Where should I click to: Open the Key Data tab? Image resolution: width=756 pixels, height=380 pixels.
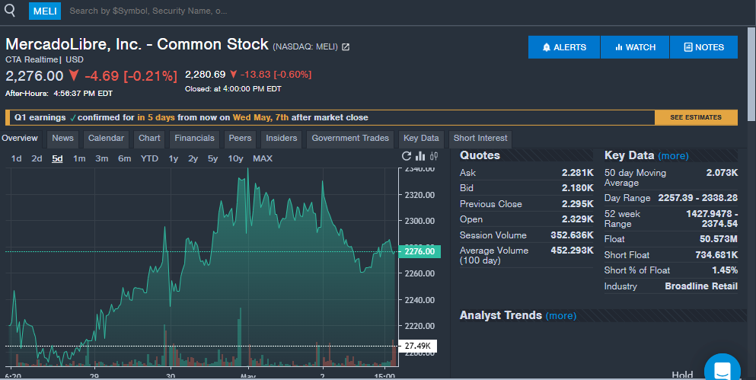click(421, 139)
